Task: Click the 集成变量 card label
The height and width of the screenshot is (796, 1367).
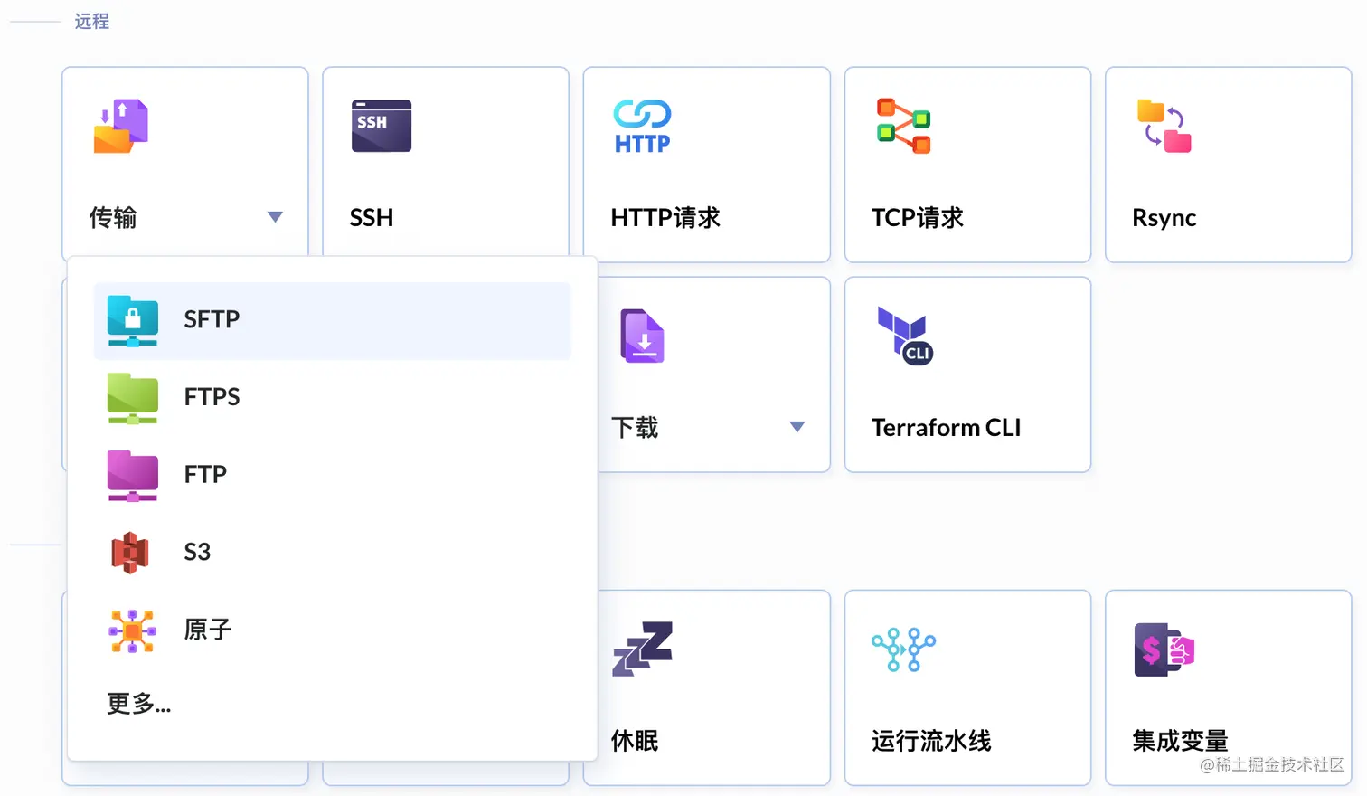Action: click(x=1180, y=741)
